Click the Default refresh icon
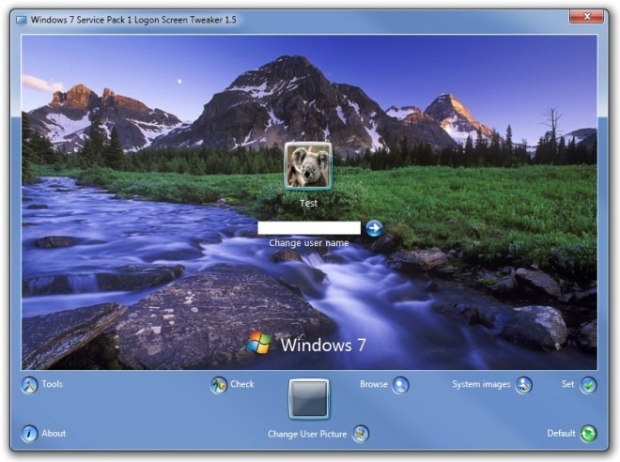 coord(588,434)
